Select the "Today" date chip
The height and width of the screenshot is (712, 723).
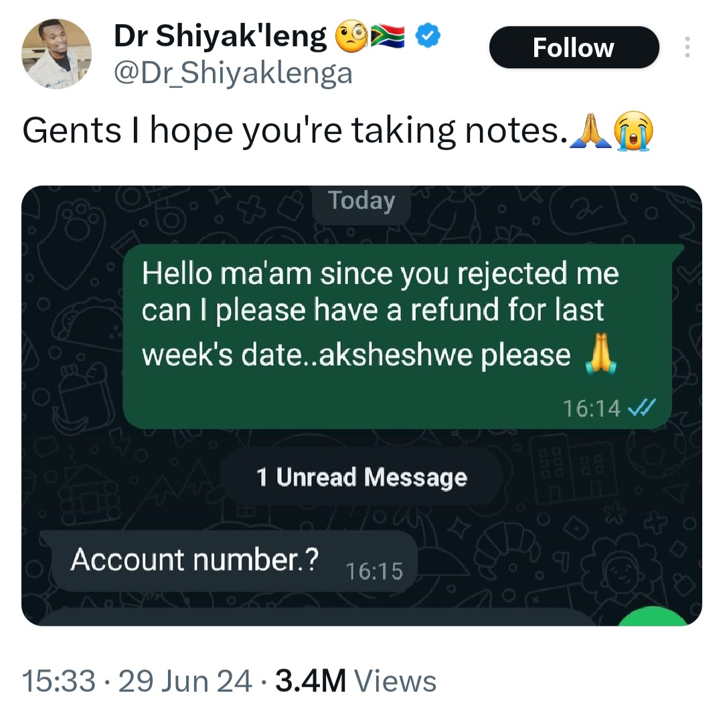[362, 202]
